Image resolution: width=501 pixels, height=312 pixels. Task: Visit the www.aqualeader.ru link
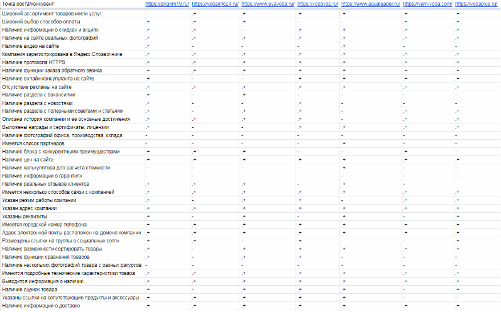[x=370, y=4]
